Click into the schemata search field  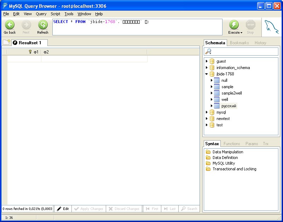point(241,52)
